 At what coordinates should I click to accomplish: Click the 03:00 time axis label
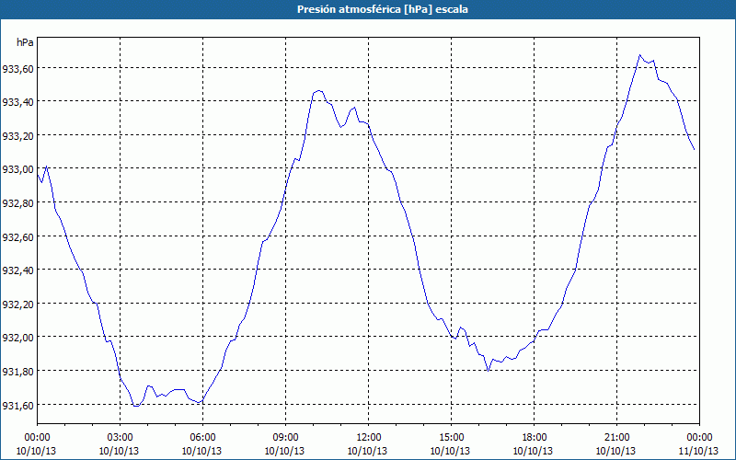pos(121,438)
